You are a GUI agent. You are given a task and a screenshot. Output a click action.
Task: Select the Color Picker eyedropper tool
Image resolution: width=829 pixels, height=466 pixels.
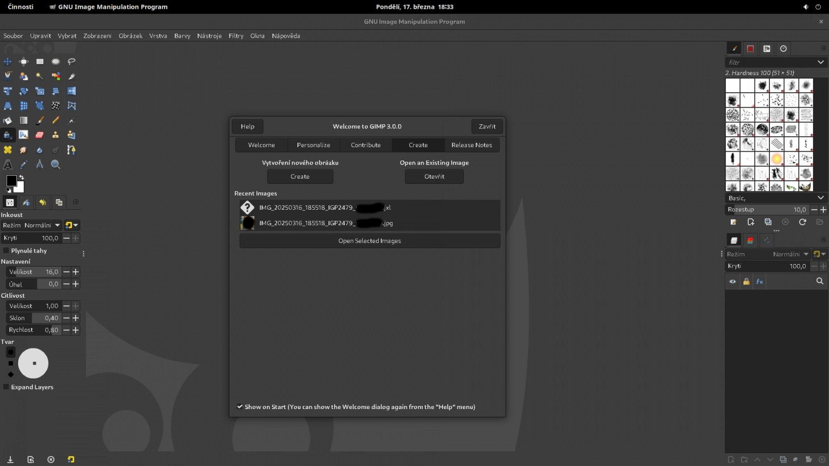pyautogui.click(x=24, y=165)
